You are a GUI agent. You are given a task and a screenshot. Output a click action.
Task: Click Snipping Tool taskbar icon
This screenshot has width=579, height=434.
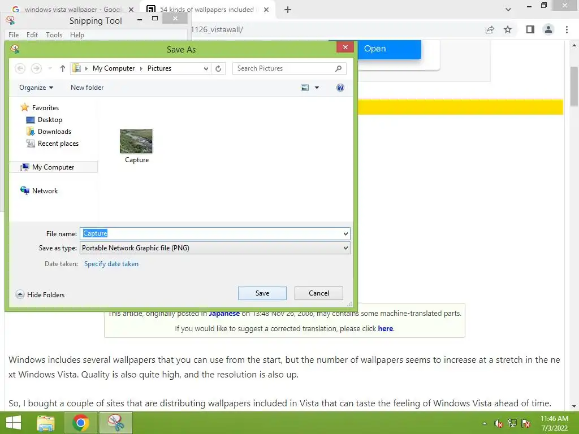pyautogui.click(x=115, y=423)
